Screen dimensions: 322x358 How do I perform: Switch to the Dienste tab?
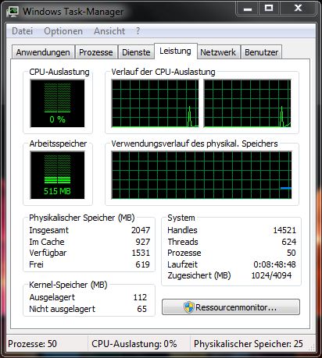[136, 52]
